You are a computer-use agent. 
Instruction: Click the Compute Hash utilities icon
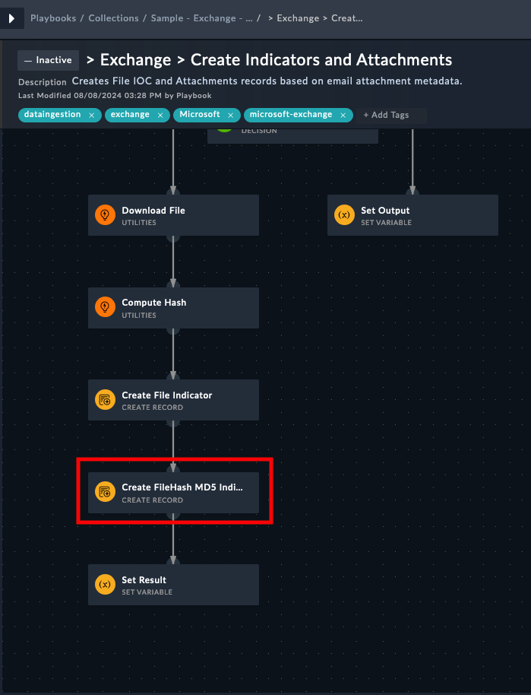point(105,307)
